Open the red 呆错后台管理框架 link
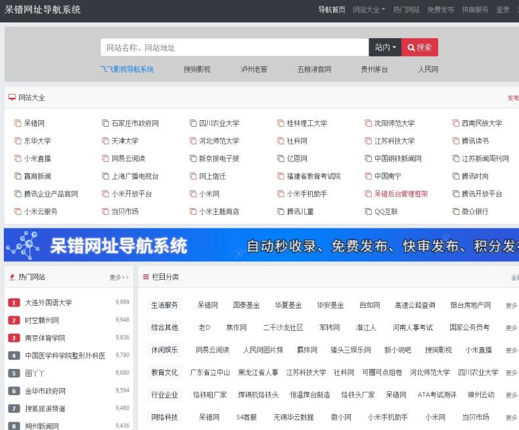The width and height of the screenshot is (519, 430). [x=401, y=194]
